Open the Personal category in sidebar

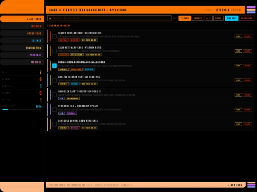(22, 55)
